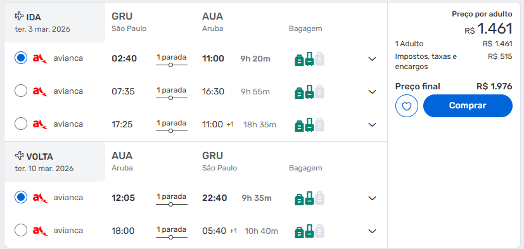Viewport: 524px width, 249px height.
Task: Select the 18:00 avianca return flight
Action: 21,230
